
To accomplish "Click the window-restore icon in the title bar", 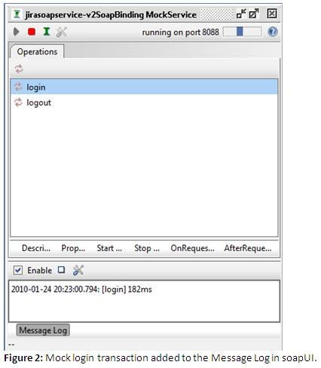I will click(x=241, y=14).
